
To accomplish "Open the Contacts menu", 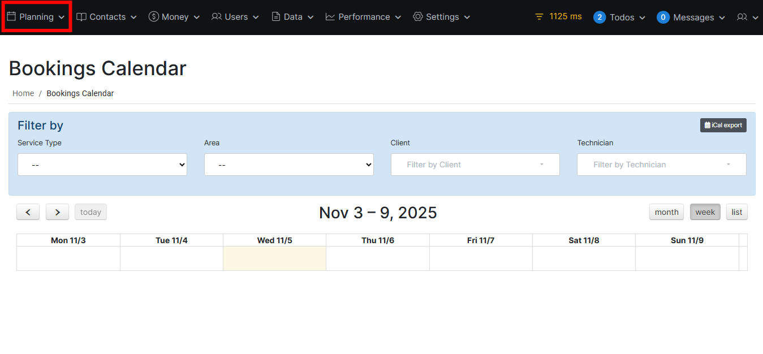I will (x=106, y=17).
